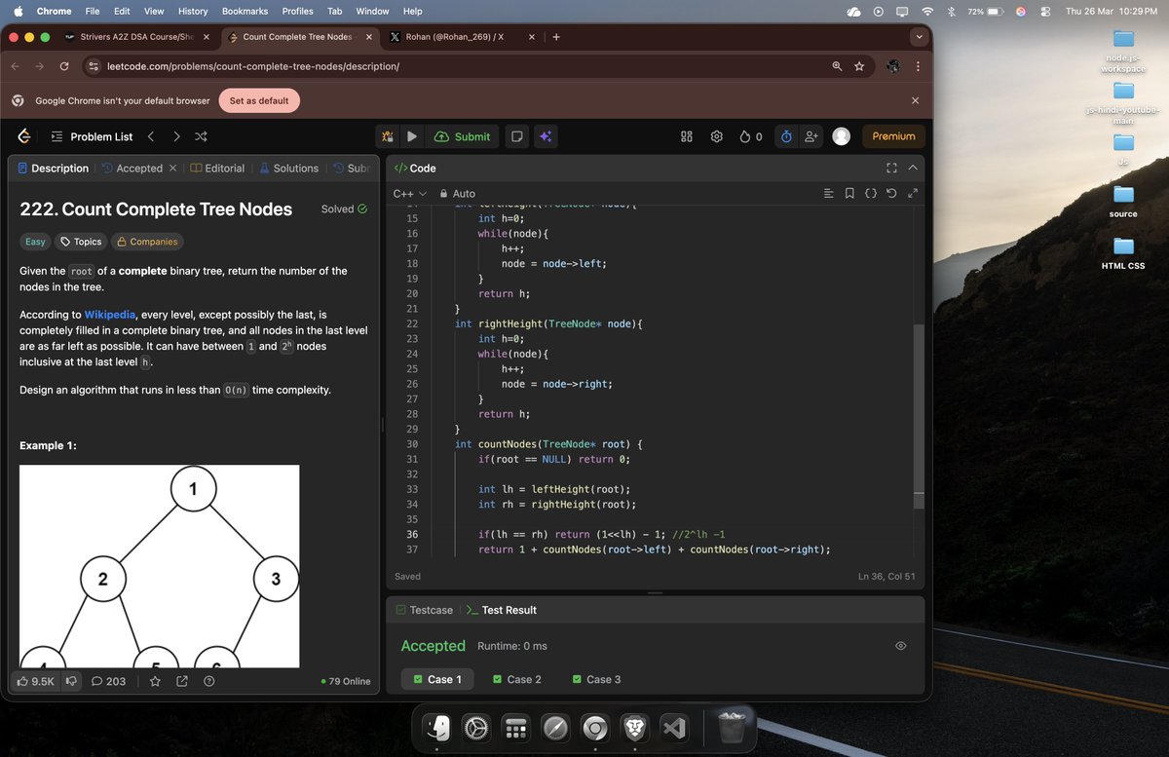Open Chrome tab search dropdown arrow
Image resolution: width=1169 pixels, height=757 pixels.
click(919, 37)
